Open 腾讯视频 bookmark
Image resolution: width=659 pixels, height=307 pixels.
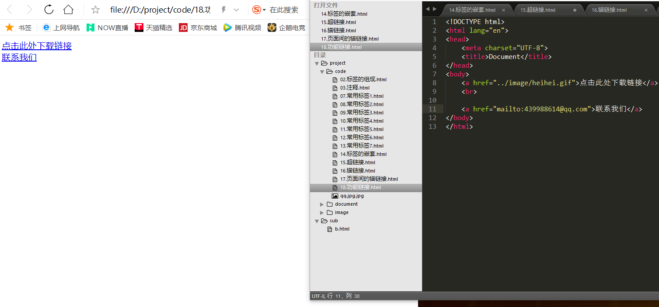tap(242, 28)
